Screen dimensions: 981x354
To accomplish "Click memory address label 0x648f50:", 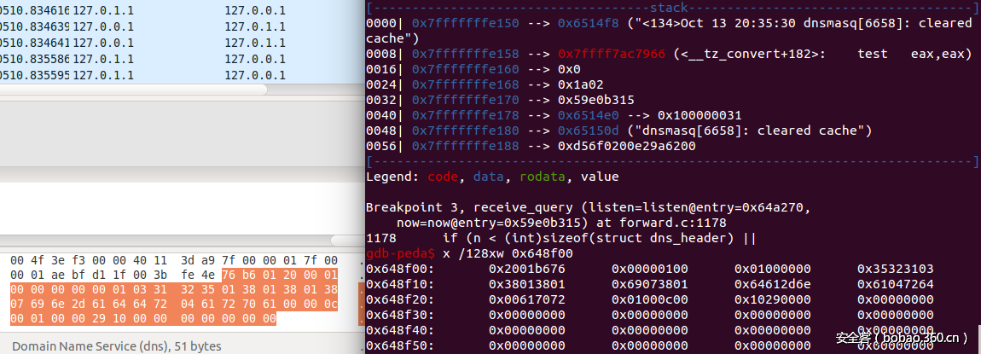I will coord(400,345).
